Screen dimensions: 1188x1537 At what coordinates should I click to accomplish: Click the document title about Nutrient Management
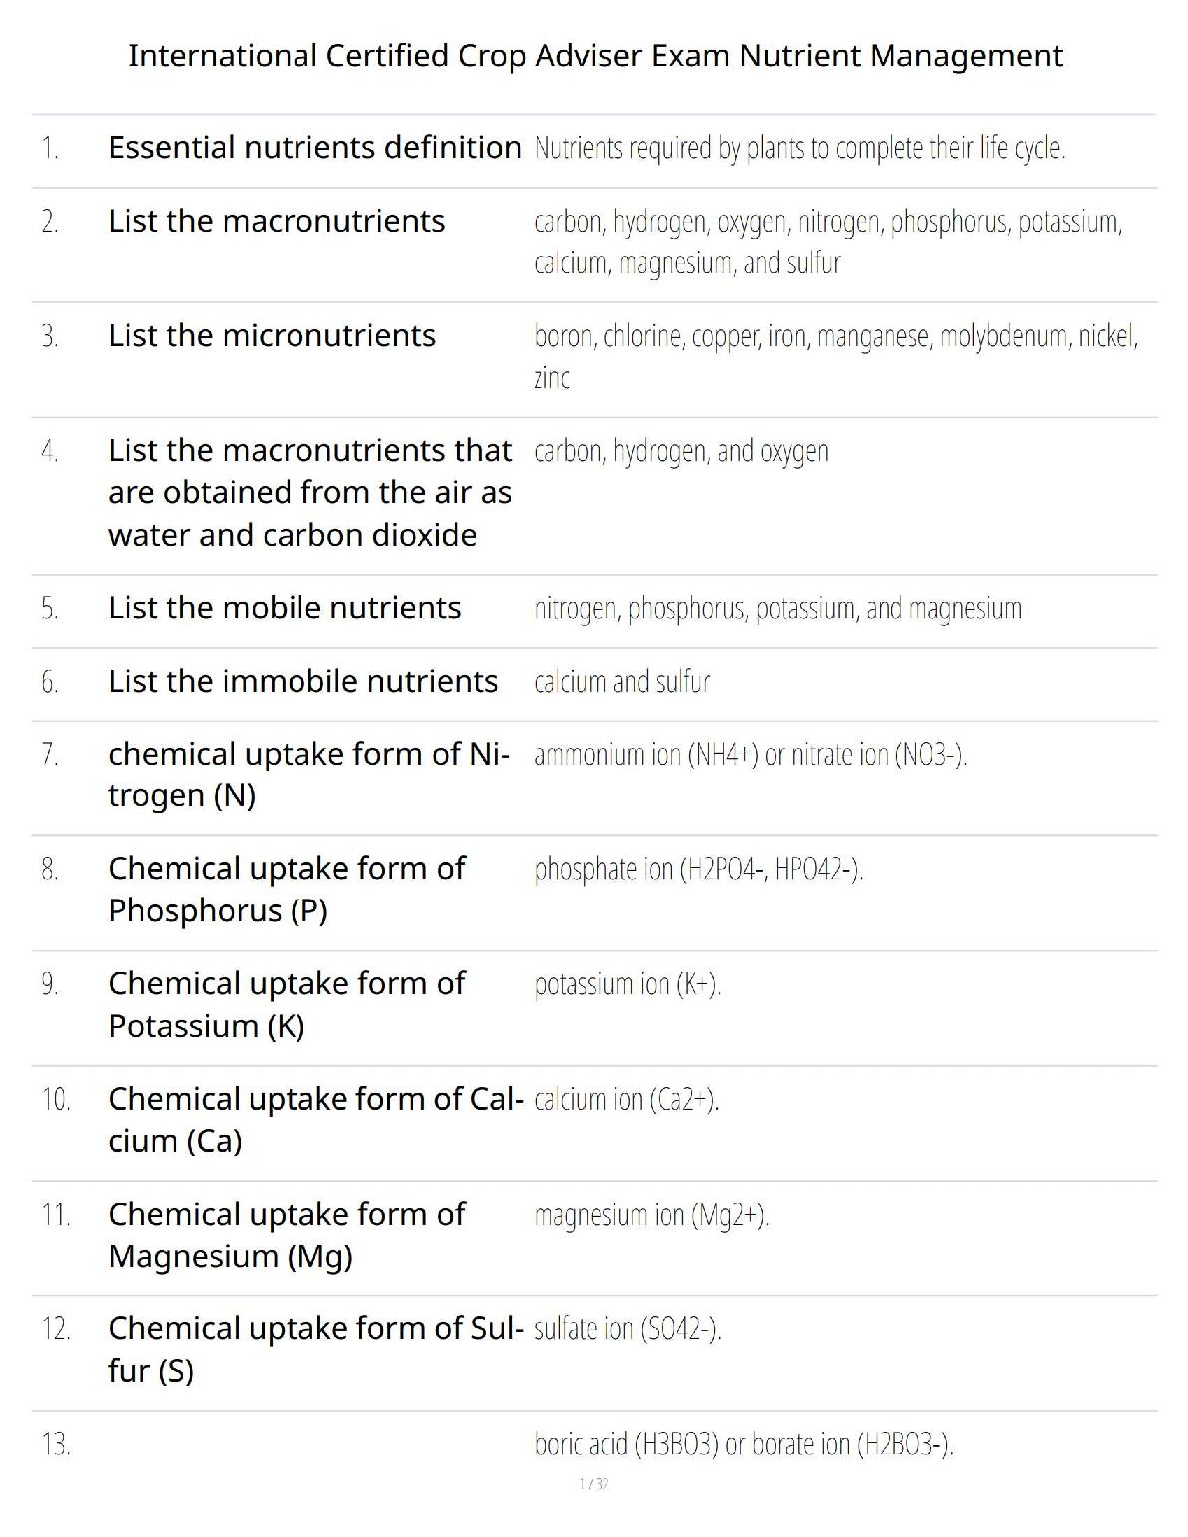595,55
